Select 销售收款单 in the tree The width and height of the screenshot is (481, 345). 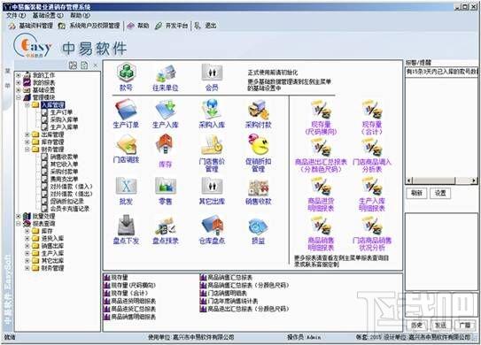tap(64, 157)
